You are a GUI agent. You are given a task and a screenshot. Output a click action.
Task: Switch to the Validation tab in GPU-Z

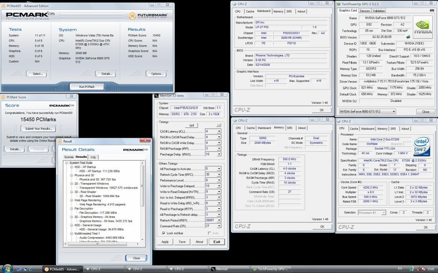tap(379, 11)
